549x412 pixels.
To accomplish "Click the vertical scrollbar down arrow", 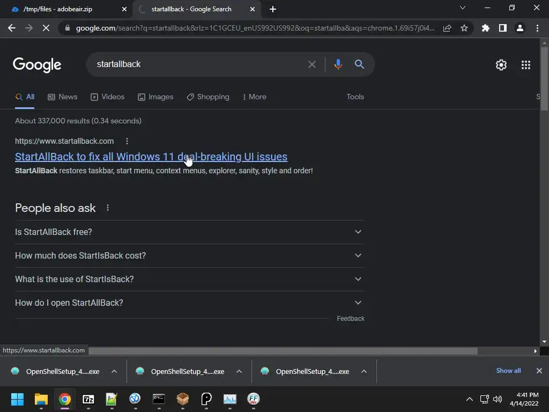I will (544, 342).
